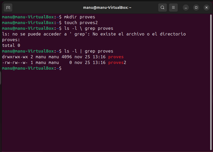Click the 'mkdir proves' command text
The height and width of the screenshot is (152, 213).
pos(80,17)
